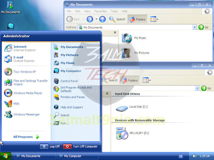Select the chat-bubble desktop icon
Viewport: 214px width, 160px height.
(11, 26)
